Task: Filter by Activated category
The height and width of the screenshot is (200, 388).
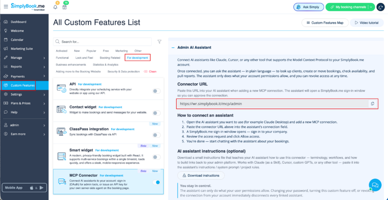Action: click(62, 51)
